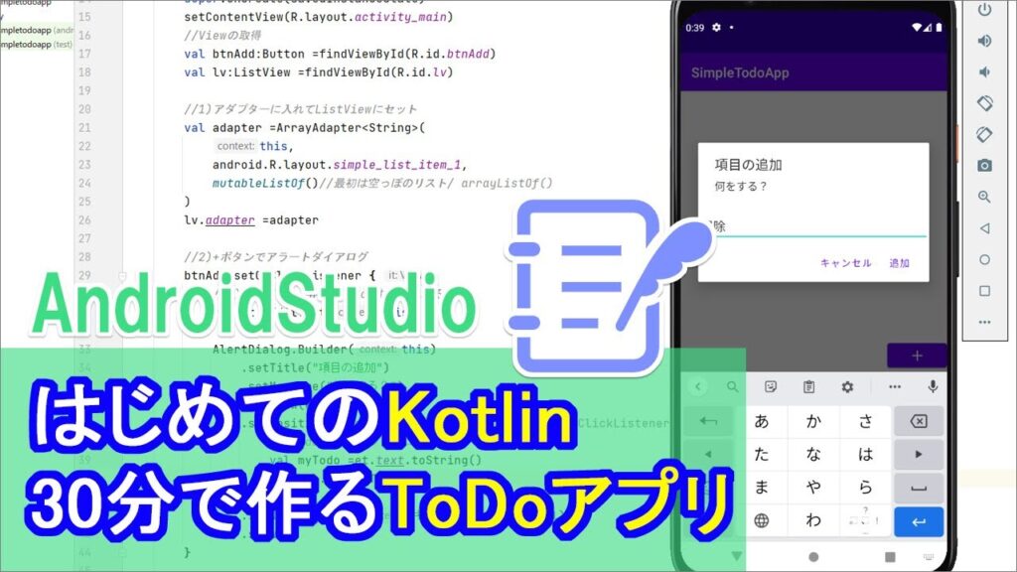The image size is (1017, 572).
Task: Tap the keyboard settings gear icon
Action: (x=847, y=386)
